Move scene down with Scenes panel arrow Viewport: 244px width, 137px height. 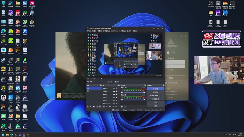coord(100,107)
